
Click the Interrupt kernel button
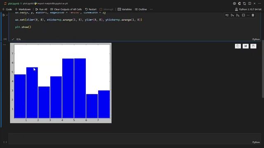pos(106,9)
